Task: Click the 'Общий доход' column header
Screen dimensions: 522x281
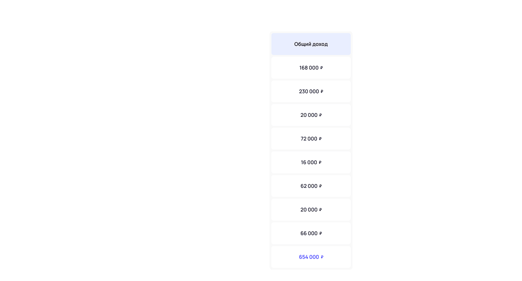Action: pos(311,44)
